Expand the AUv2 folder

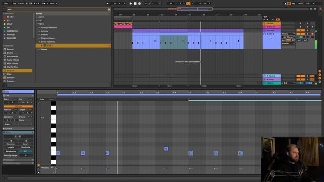tap(37, 17)
